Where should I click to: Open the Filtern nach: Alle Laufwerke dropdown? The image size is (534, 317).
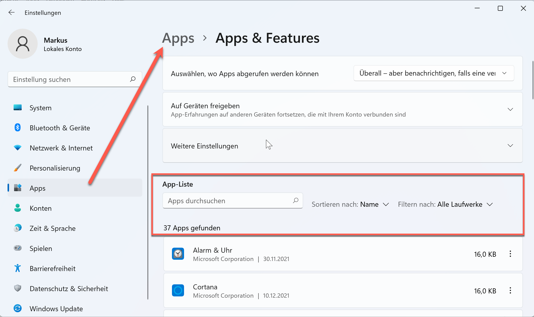click(445, 204)
